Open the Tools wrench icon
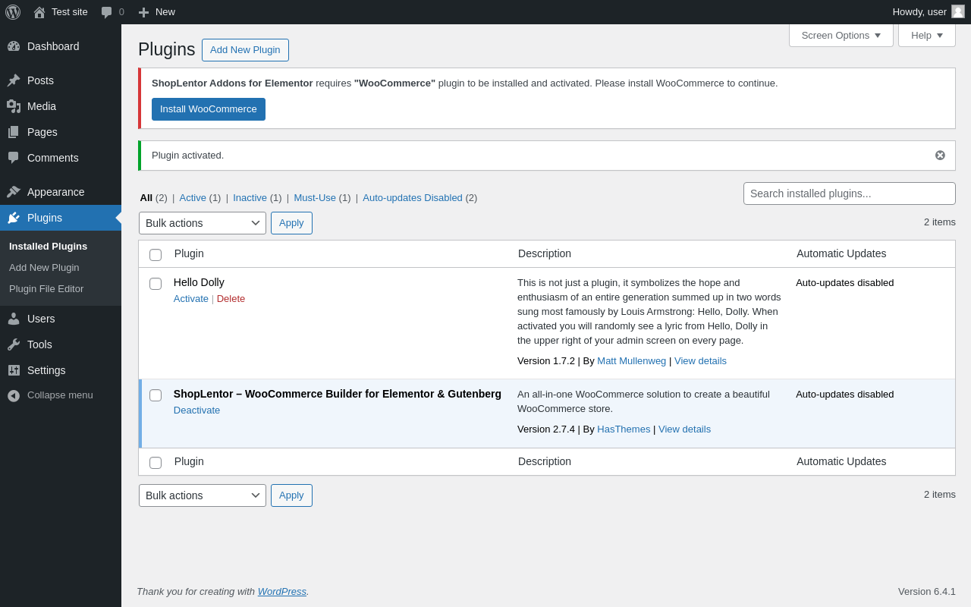971x607 pixels. pyautogui.click(x=14, y=344)
